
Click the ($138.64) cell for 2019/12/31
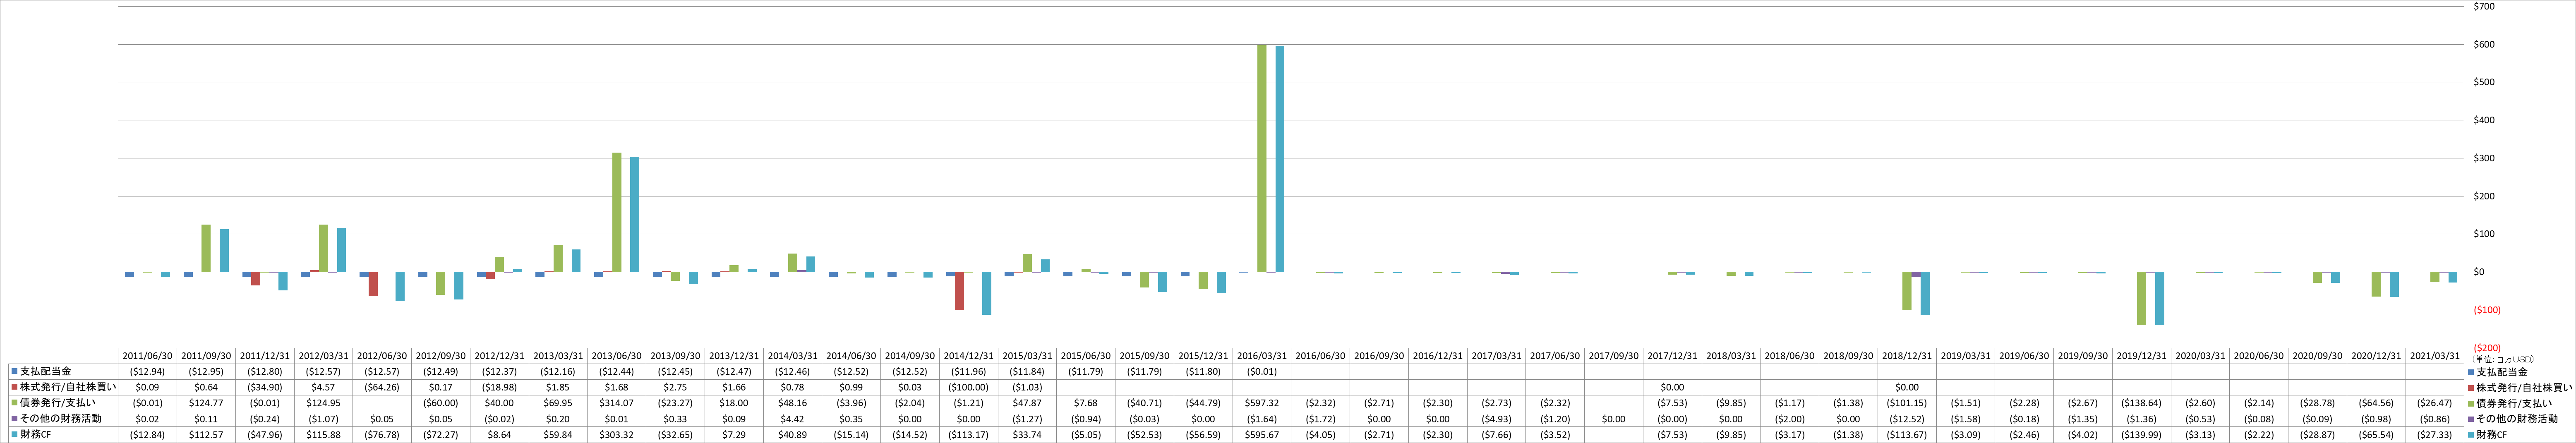pyautogui.click(x=2141, y=403)
